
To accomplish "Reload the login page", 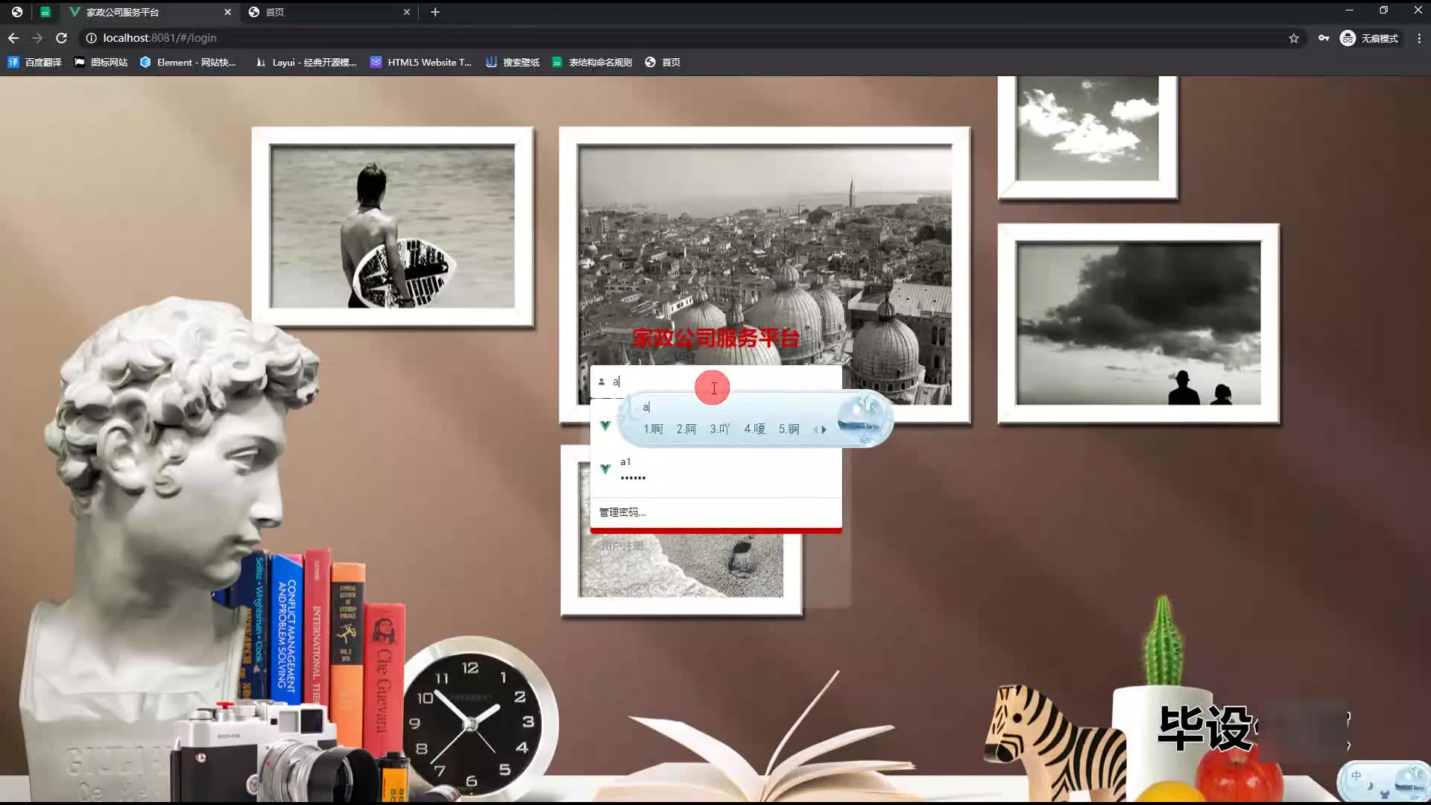I will click(62, 38).
